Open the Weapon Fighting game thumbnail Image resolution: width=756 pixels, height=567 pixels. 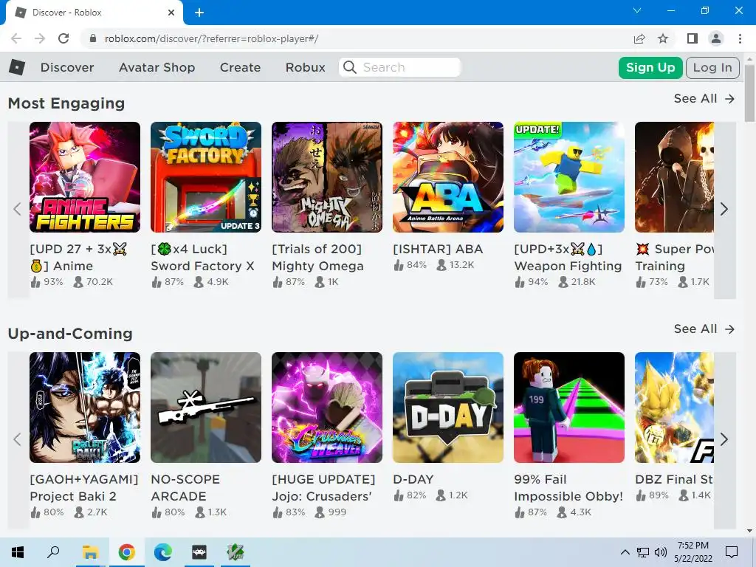click(569, 177)
